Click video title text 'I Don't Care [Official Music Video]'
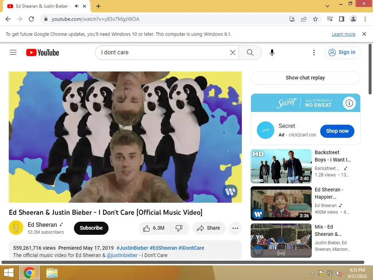Image resolution: width=373 pixels, height=280 pixels. pyautogui.click(x=150, y=213)
